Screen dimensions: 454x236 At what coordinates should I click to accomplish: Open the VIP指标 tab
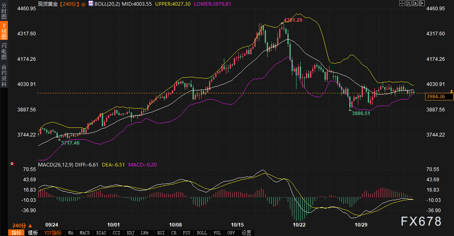point(53,233)
